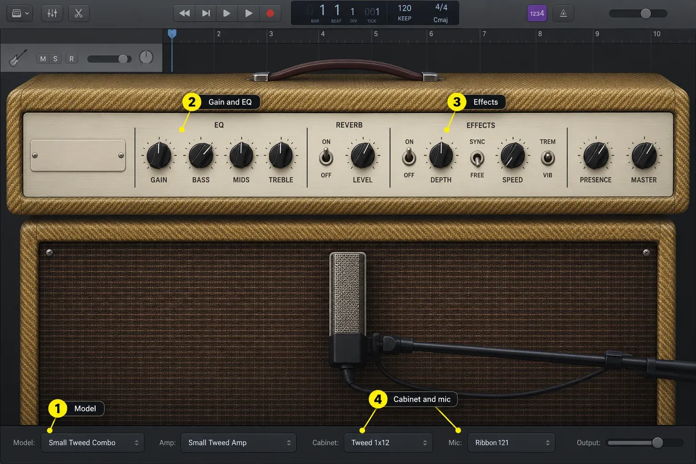Image resolution: width=696 pixels, height=464 pixels.
Task: Open the editors with the scissors icon
Action: pos(78,13)
